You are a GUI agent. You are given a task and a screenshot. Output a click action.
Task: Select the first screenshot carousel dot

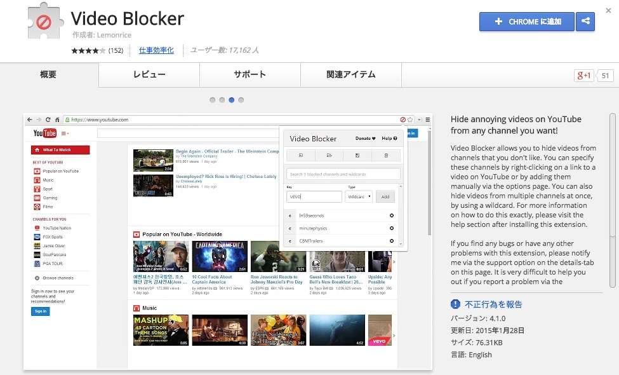[213, 100]
